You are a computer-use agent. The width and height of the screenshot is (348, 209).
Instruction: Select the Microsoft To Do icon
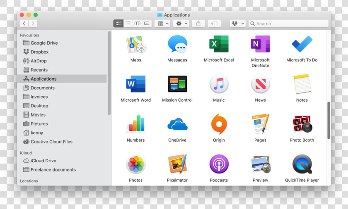(302, 44)
